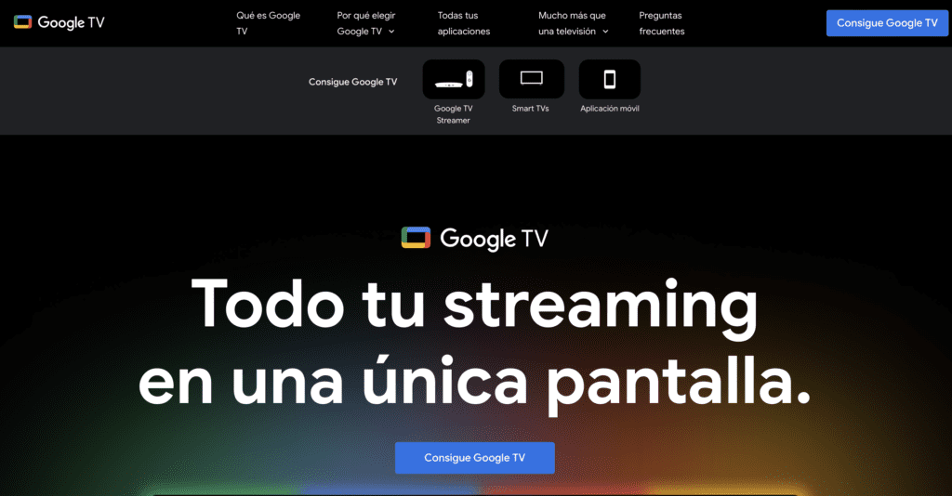Click the Smart TVs text label
Screen dimensions: 952x496
click(531, 109)
